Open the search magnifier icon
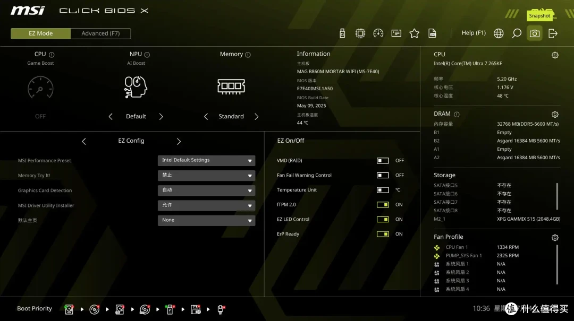 pos(517,33)
